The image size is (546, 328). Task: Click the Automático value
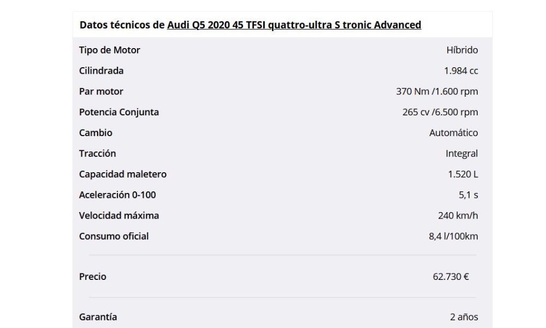pyautogui.click(x=453, y=133)
